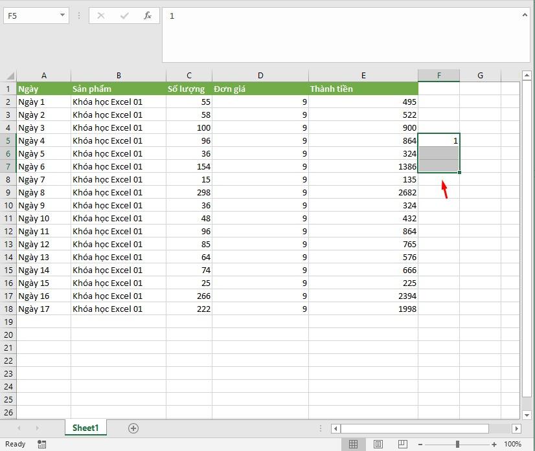Open Page Break Preview via status bar icon
The width and height of the screenshot is (535, 451).
tap(402, 444)
